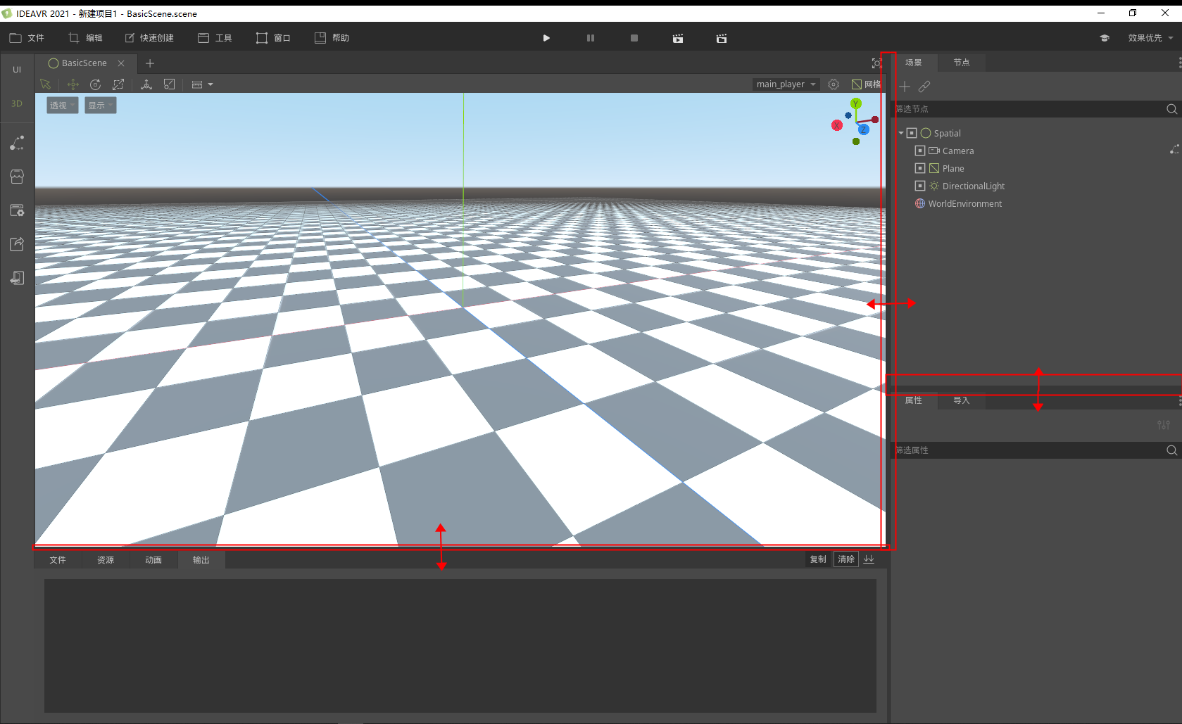Click the window settings icon in left sidebar

[x=17, y=210]
